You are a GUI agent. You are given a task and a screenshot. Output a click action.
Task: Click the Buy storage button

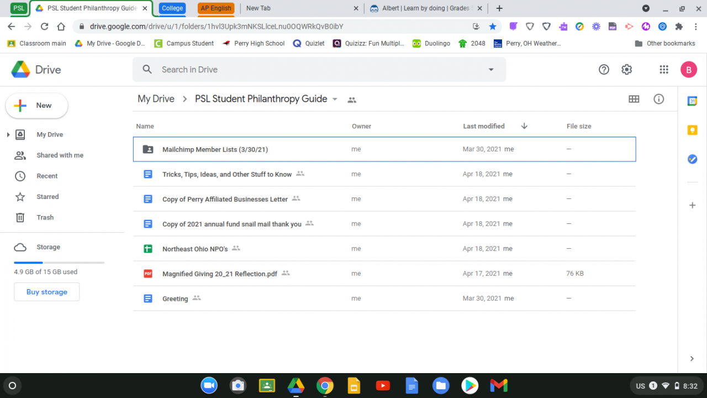tap(47, 292)
